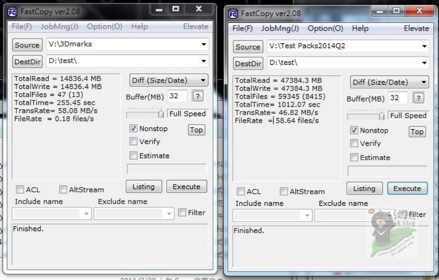Toggle Nonstop checkbox in left window
The width and height of the screenshot is (439, 280).
point(133,128)
